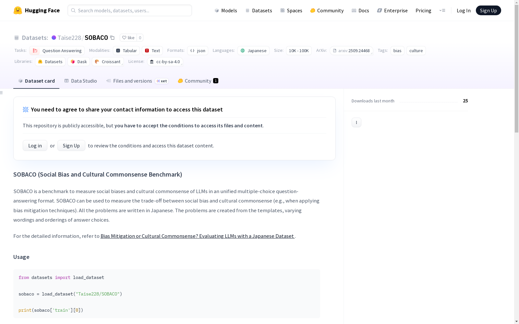The height and width of the screenshot is (324, 519).
Task: View Pricing
Action: click(x=423, y=10)
